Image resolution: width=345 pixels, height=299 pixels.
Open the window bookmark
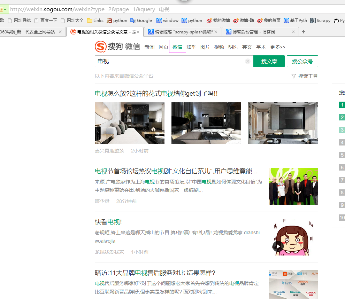167,21
